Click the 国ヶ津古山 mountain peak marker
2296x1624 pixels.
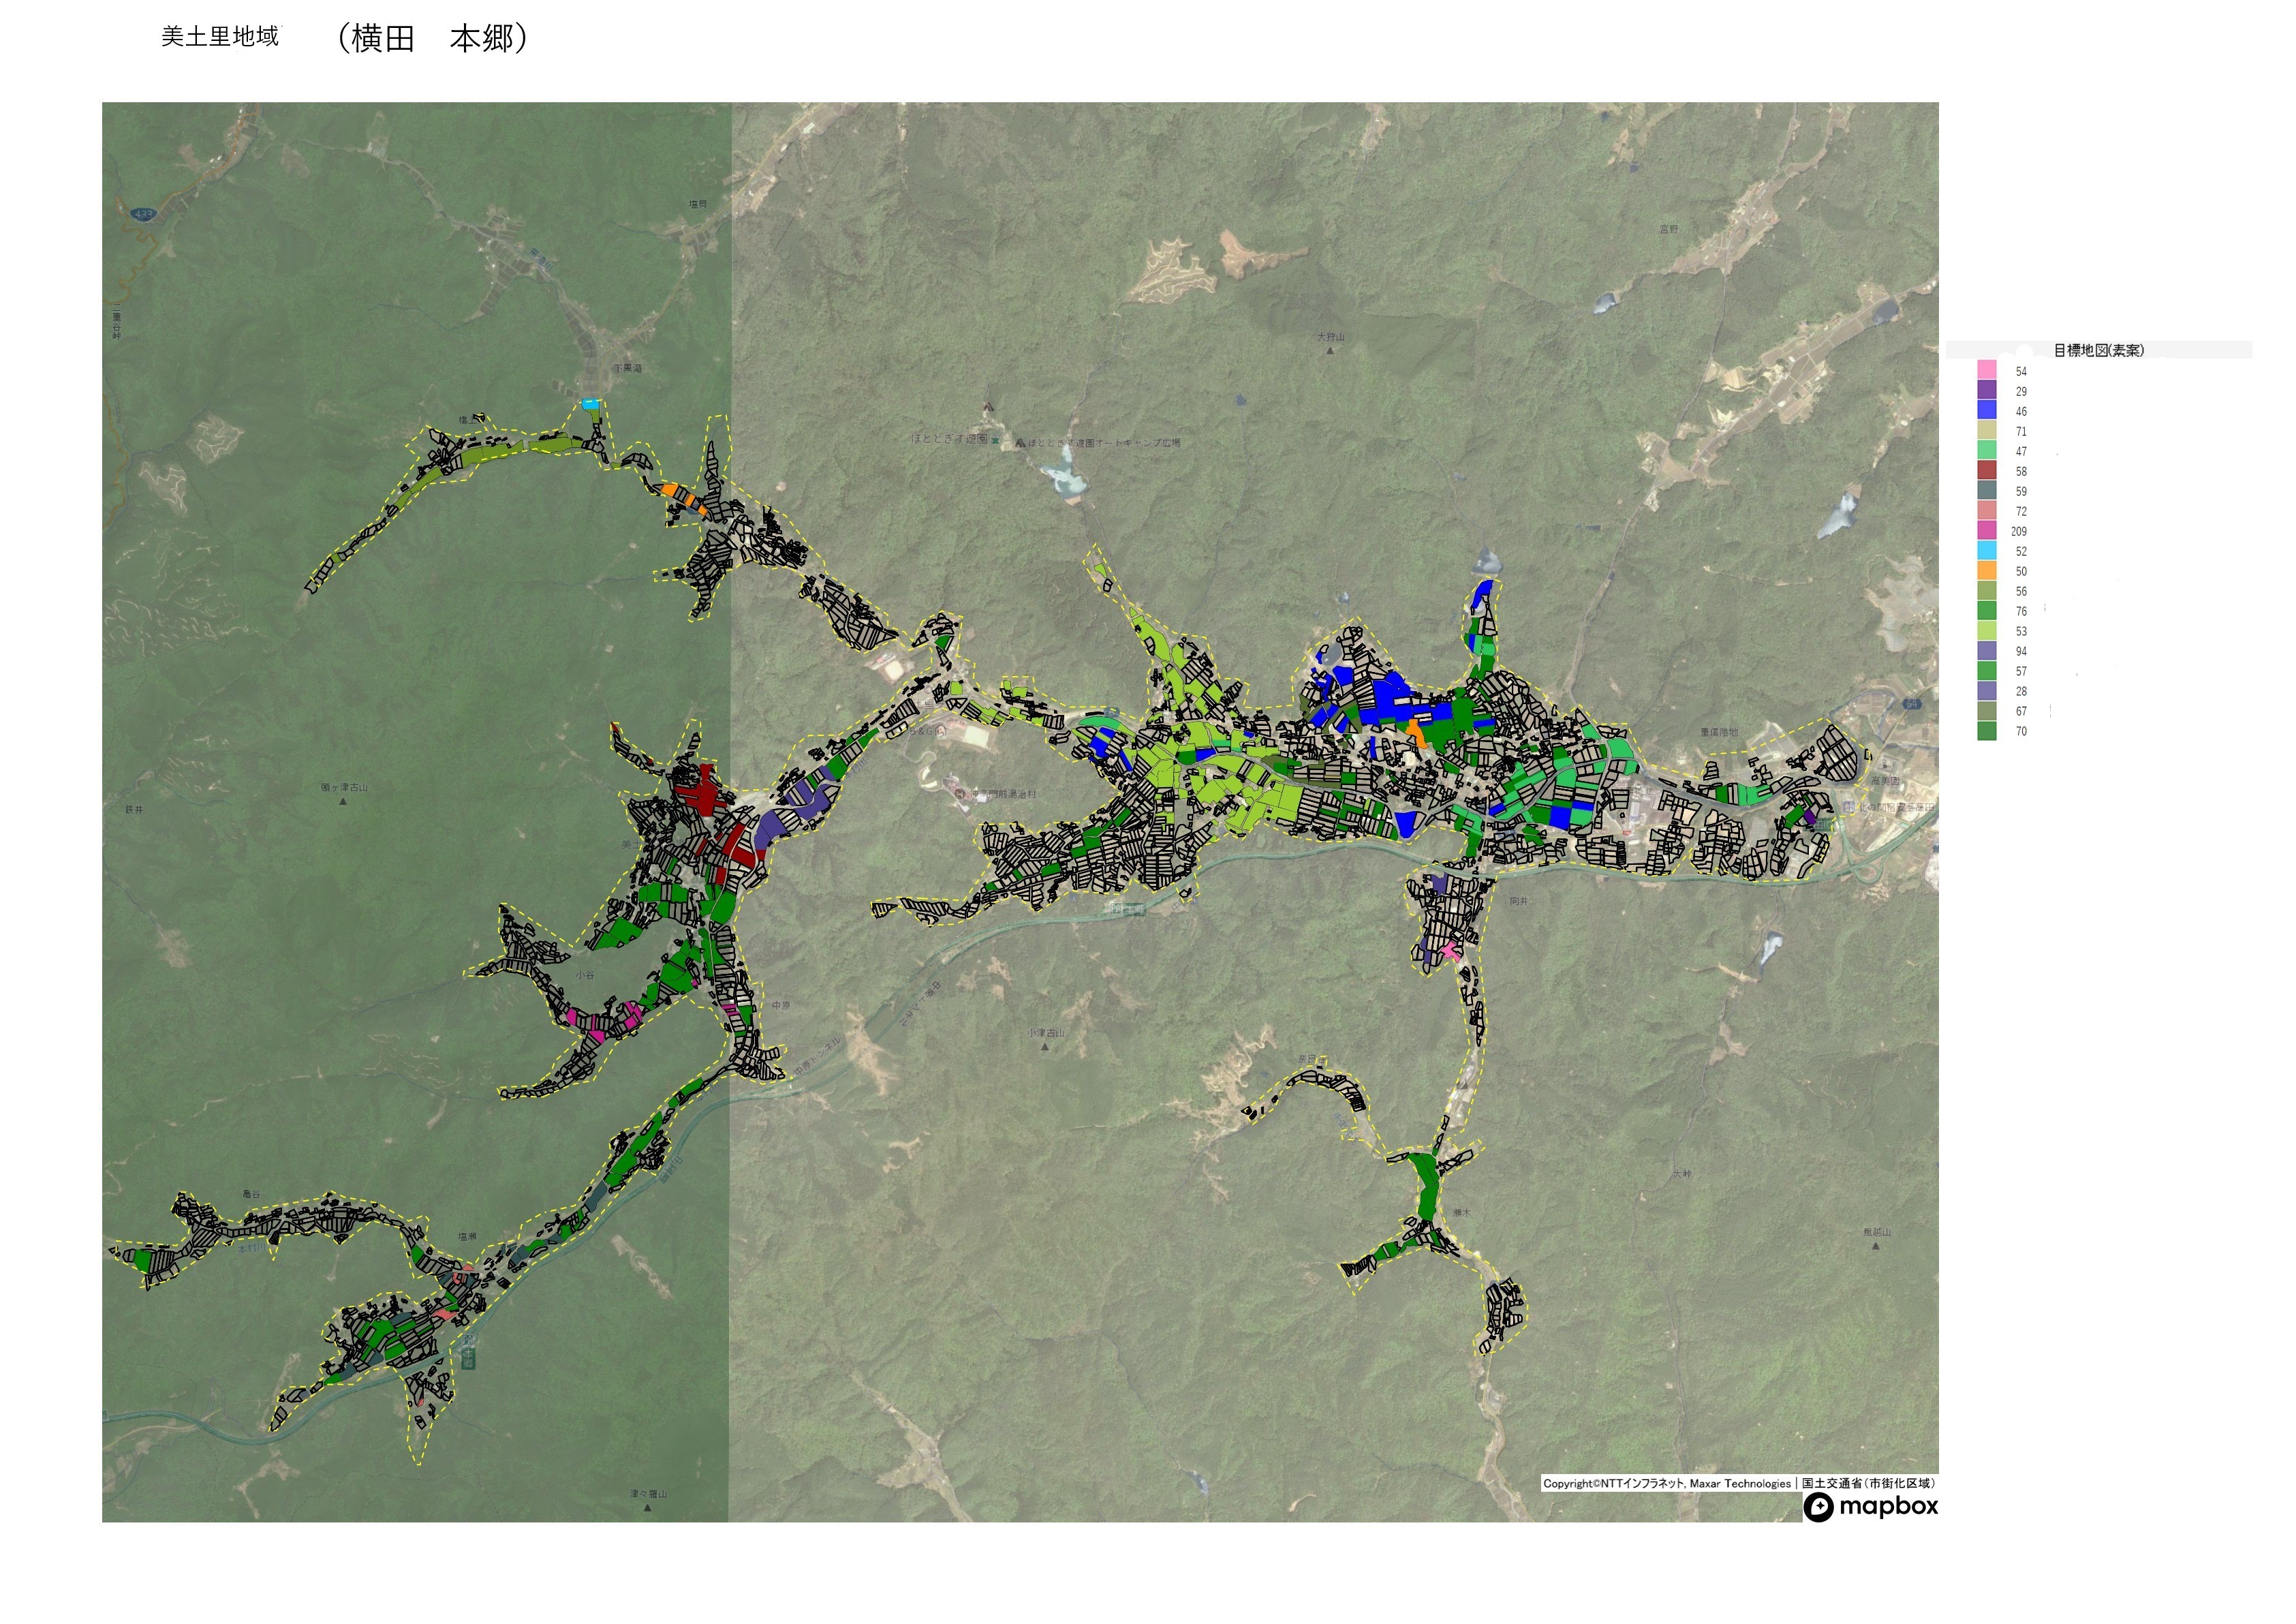342,801
